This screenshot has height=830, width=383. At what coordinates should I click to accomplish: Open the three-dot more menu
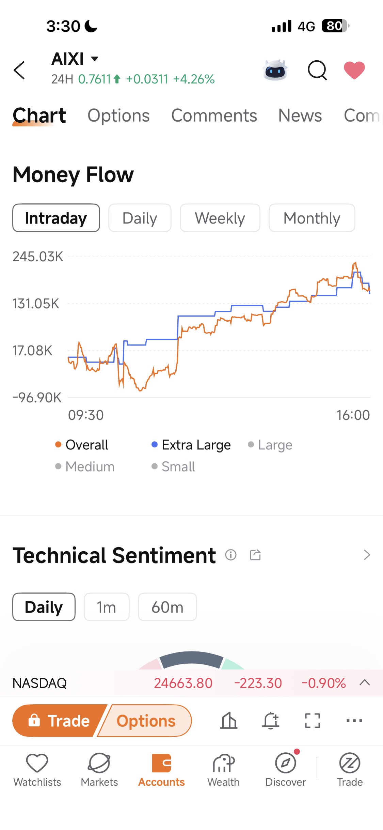point(354,721)
